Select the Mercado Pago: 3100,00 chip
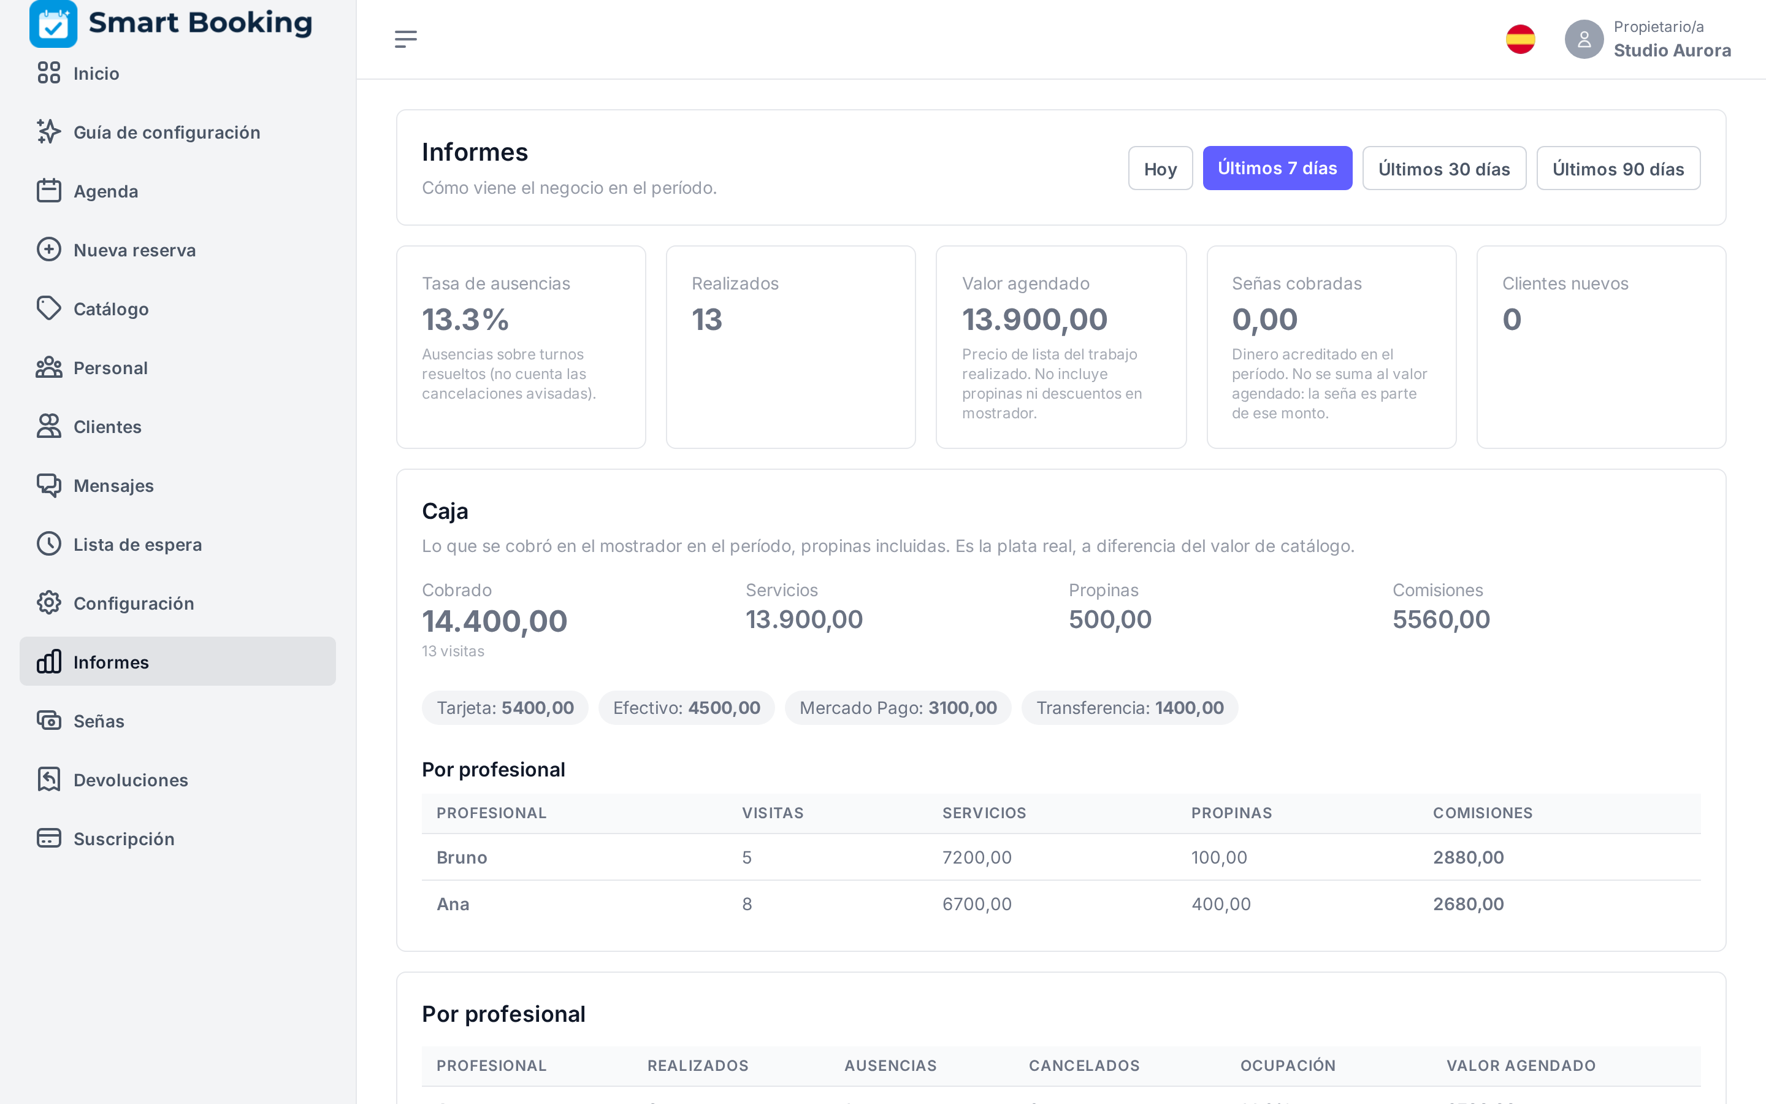Screen dimensions: 1766x1104 coord(898,708)
